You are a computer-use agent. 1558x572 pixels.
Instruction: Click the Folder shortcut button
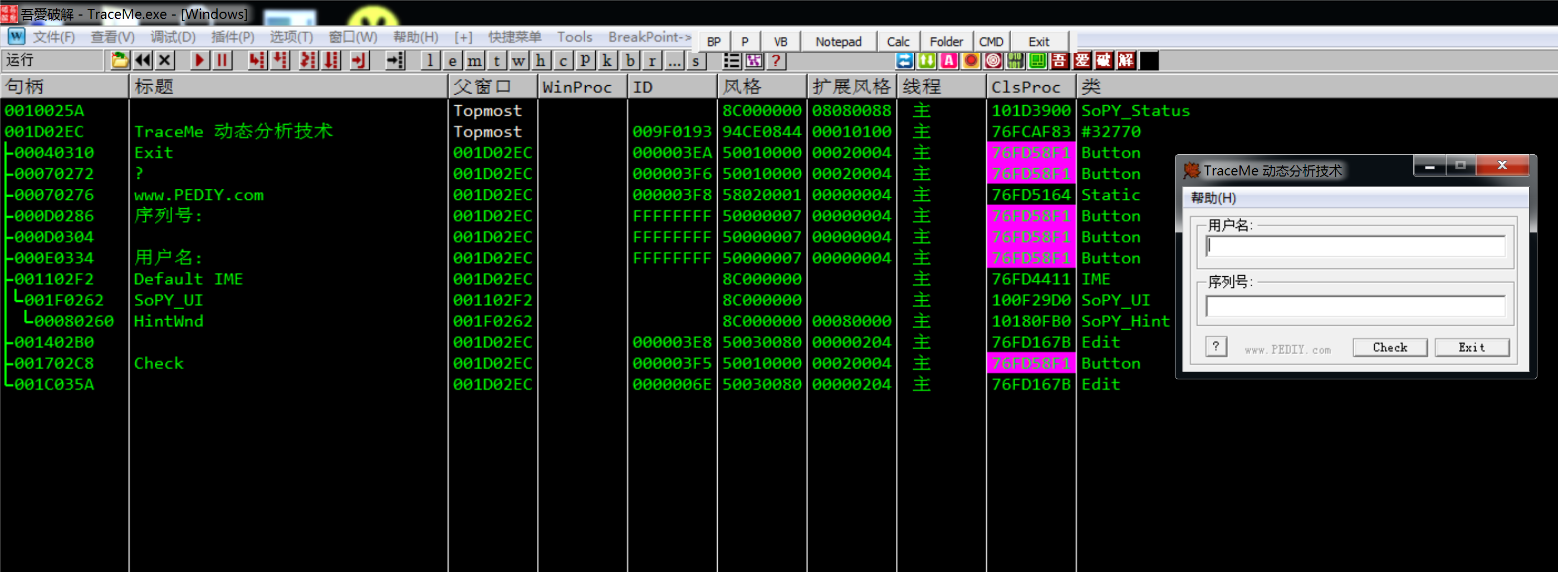pyautogui.click(x=946, y=42)
